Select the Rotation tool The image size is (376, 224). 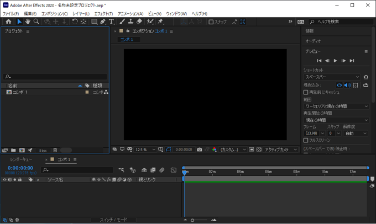pos(75,22)
